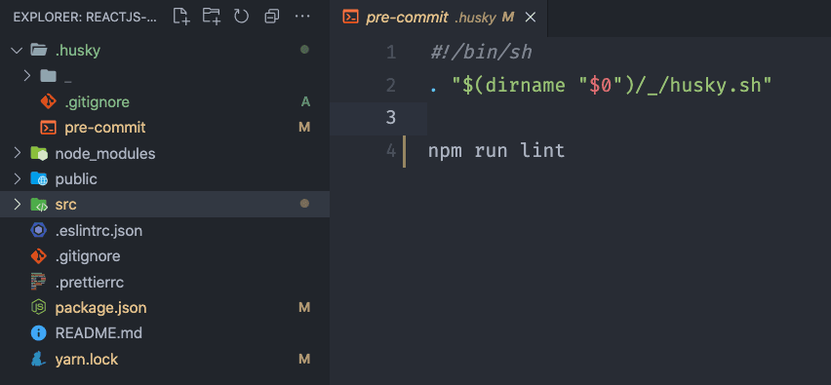Click the .husky open folder icon
Image resolution: width=831 pixels, height=385 pixels.
[39, 51]
